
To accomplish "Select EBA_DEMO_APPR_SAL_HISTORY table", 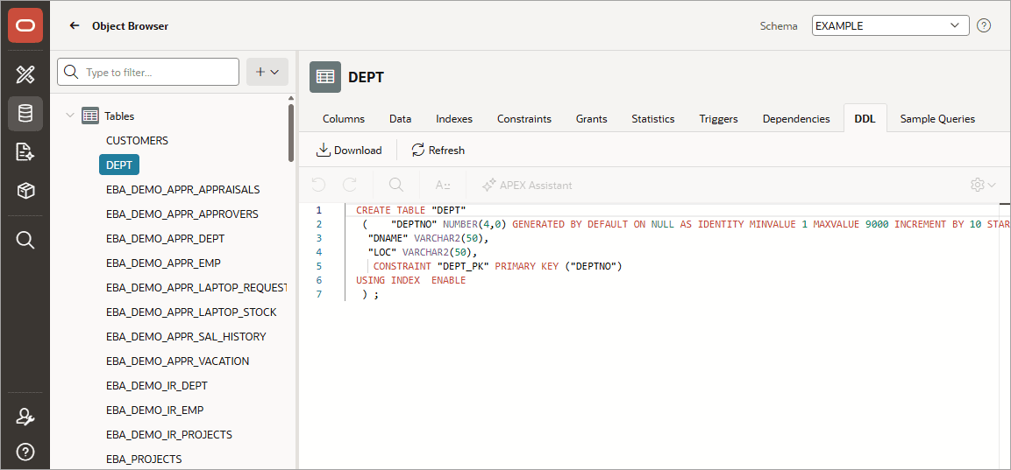I will [186, 337].
